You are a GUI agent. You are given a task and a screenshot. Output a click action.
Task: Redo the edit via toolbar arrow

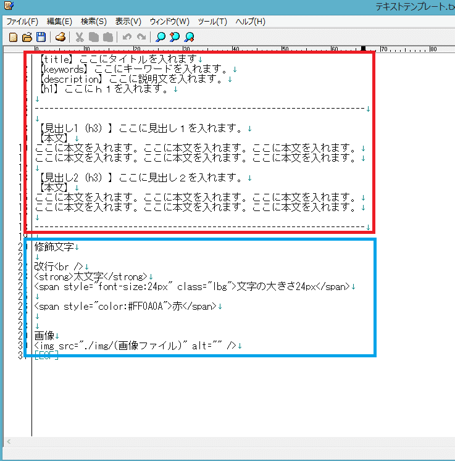tap(141, 38)
